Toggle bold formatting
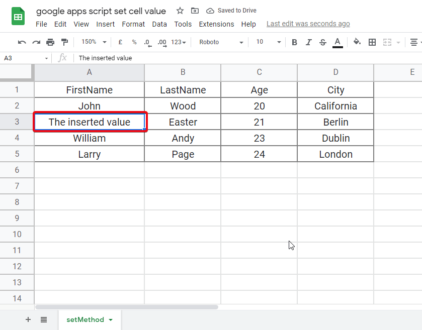Viewport: 422px width, 330px height. (294, 42)
